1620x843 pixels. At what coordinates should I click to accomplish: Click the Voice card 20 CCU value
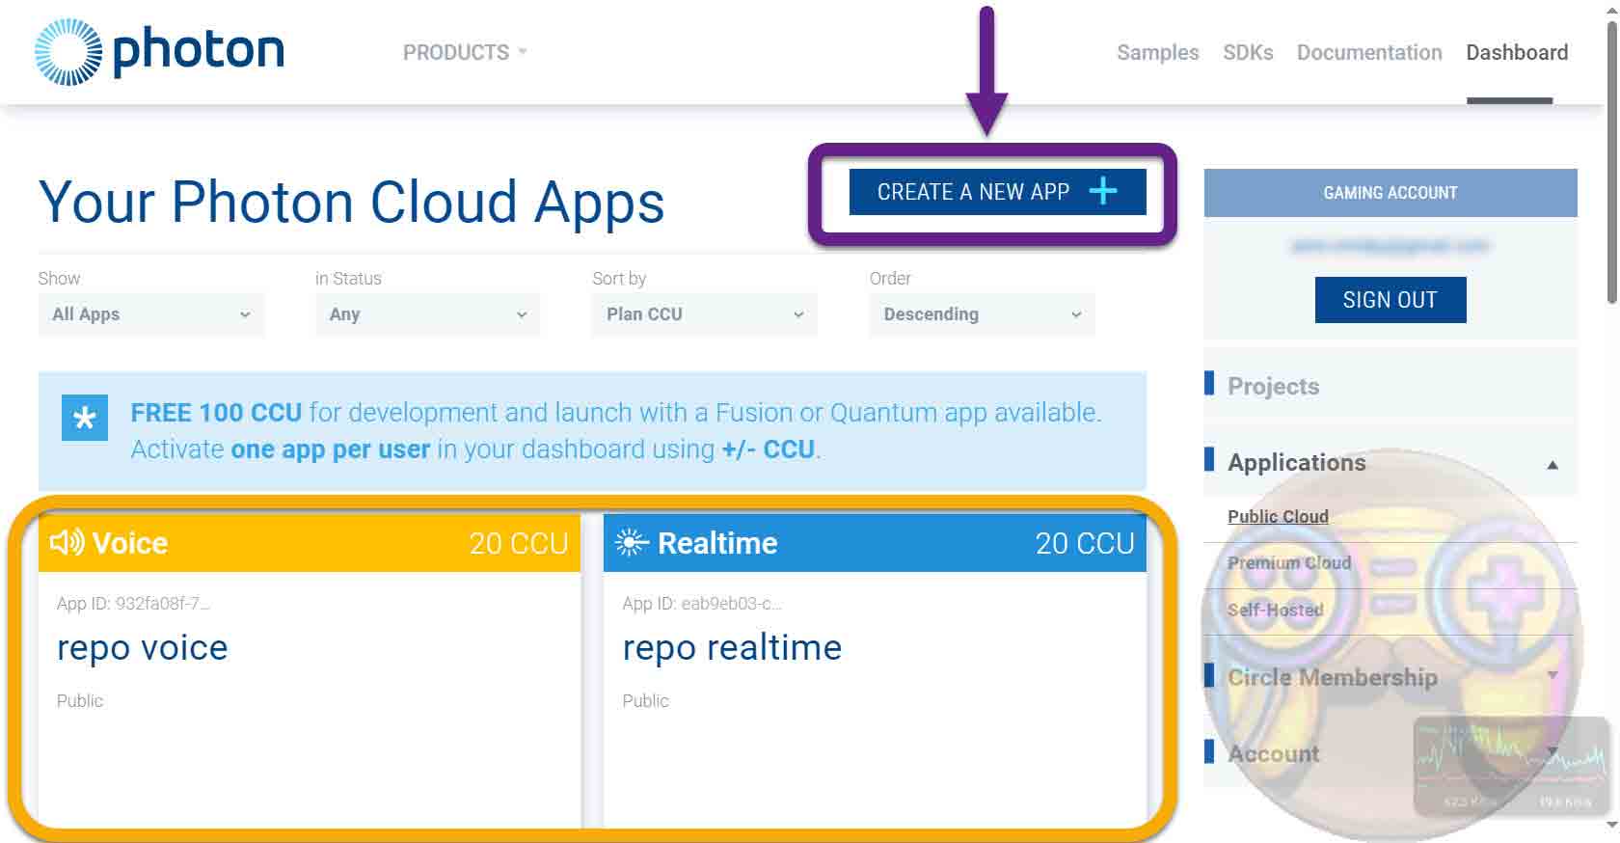pyautogui.click(x=519, y=543)
